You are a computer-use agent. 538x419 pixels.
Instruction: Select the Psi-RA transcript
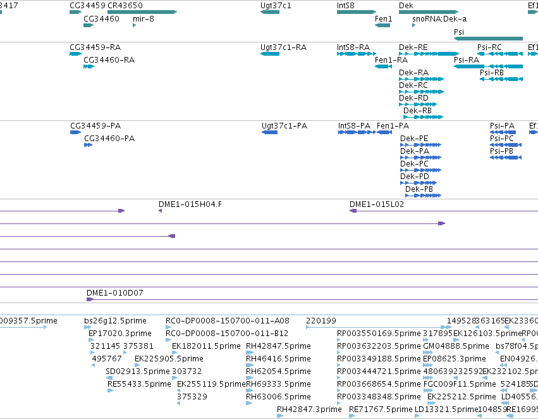[488, 66]
